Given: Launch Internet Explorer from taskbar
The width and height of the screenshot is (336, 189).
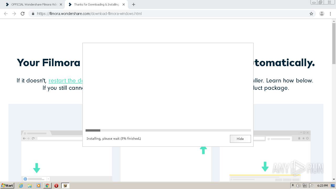Looking at the screenshot, I should [21, 186].
